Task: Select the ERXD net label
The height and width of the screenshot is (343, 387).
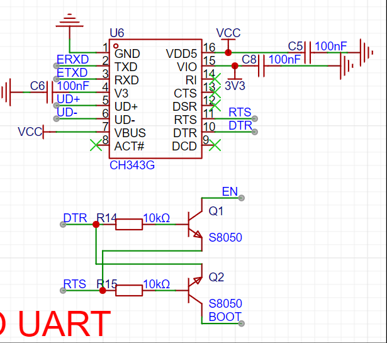Action: [x=72, y=59]
